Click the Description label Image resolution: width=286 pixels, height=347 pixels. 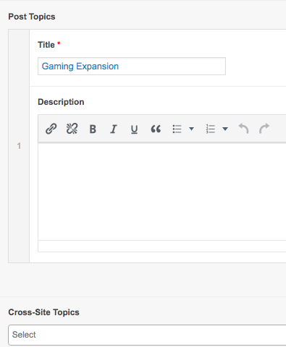(61, 102)
